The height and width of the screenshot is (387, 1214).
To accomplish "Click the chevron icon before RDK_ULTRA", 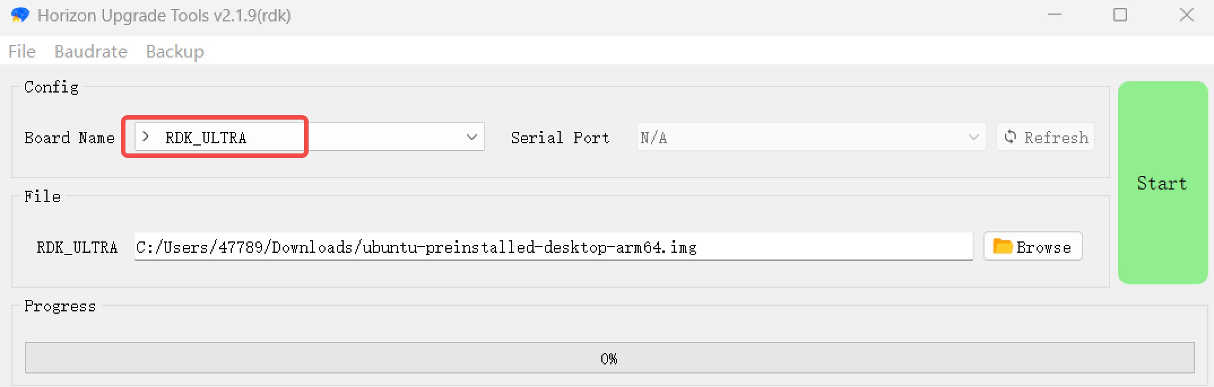I will (146, 137).
